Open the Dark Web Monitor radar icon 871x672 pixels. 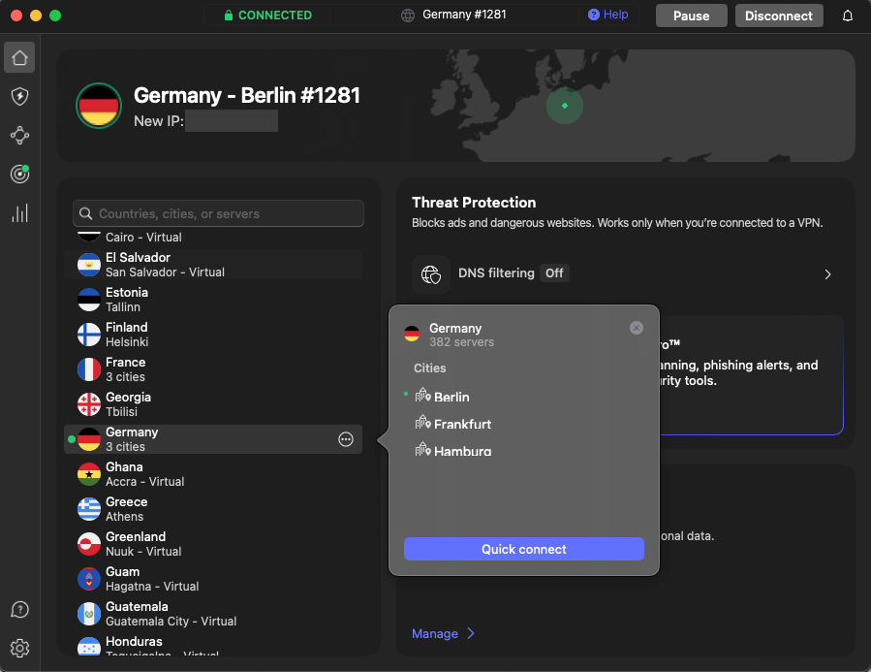(19, 174)
